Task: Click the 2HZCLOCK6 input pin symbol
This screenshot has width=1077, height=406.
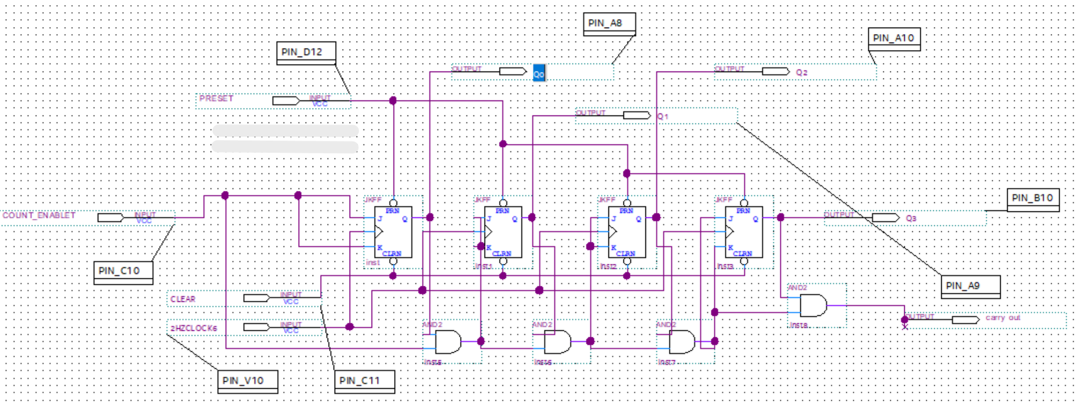Action: tap(256, 327)
